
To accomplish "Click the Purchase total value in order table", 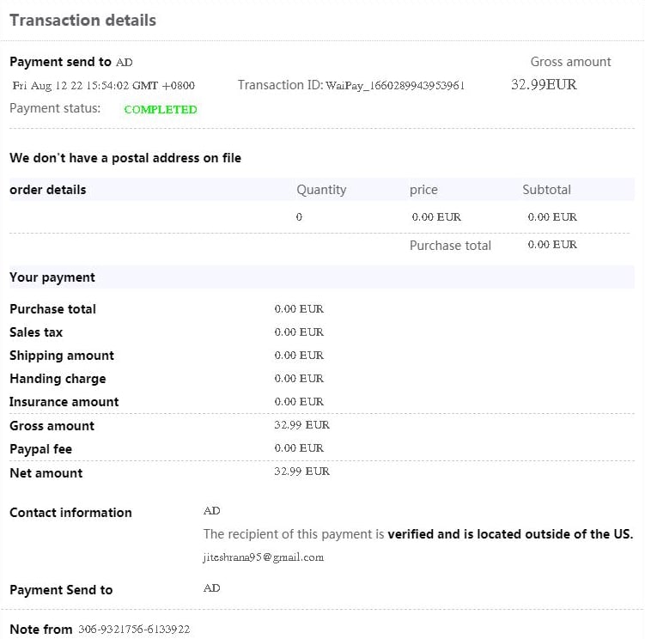I will [552, 245].
